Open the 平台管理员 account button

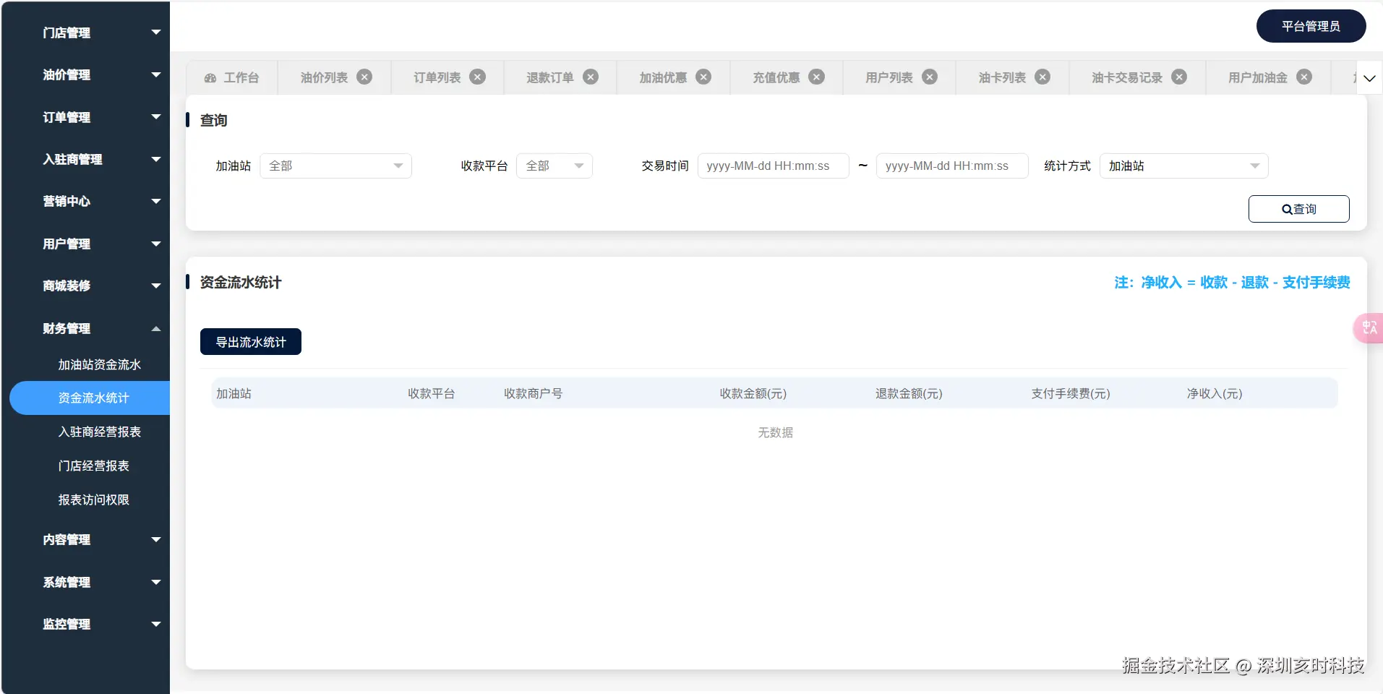[x=1311, y=26]
